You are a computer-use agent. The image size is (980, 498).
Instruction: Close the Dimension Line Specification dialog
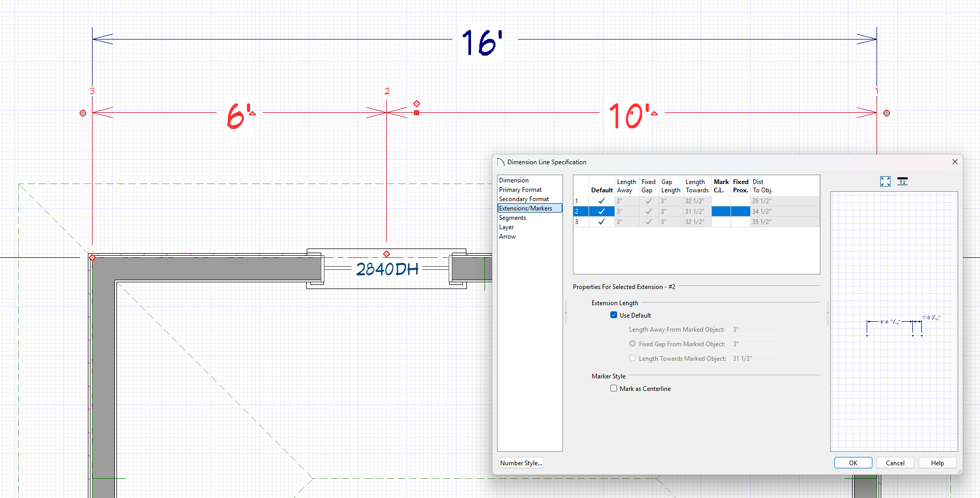pos(955,162)
